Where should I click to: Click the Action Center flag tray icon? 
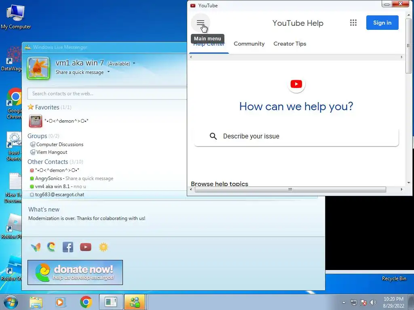[x=363, y=302]
